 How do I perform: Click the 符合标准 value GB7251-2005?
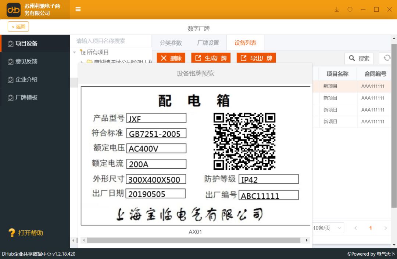click(x=157, y=133)
